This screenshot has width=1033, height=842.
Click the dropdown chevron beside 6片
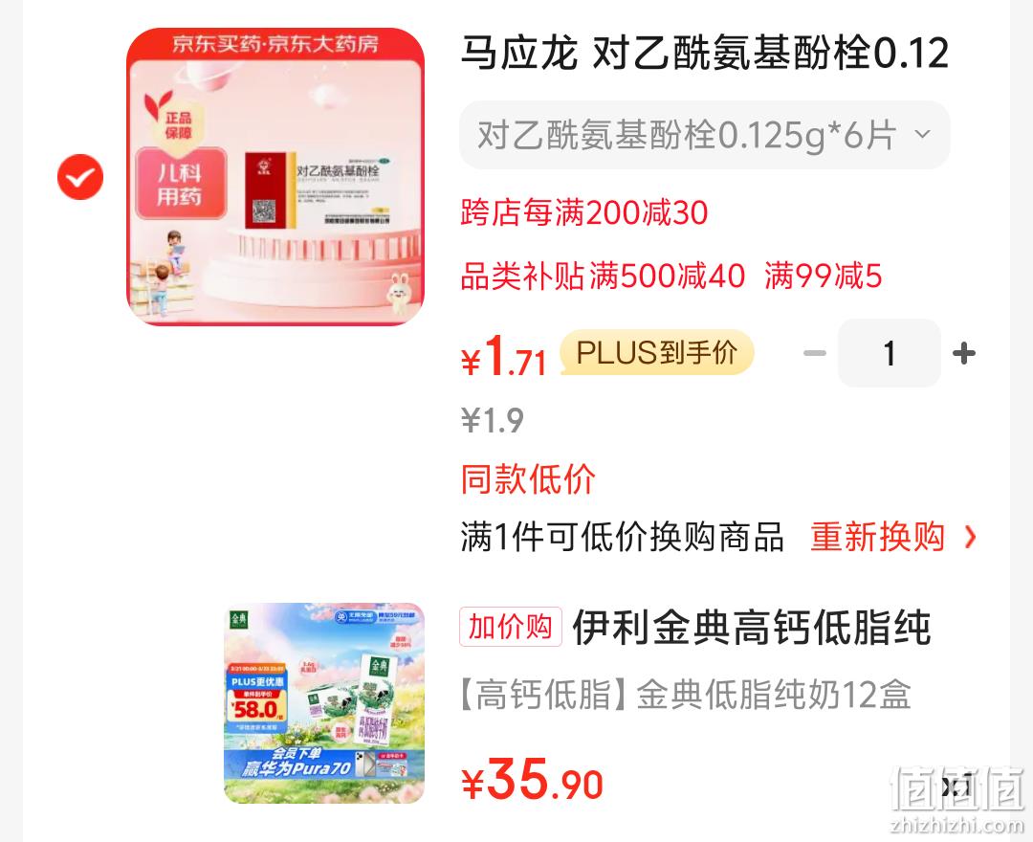[x=923, y=134]
